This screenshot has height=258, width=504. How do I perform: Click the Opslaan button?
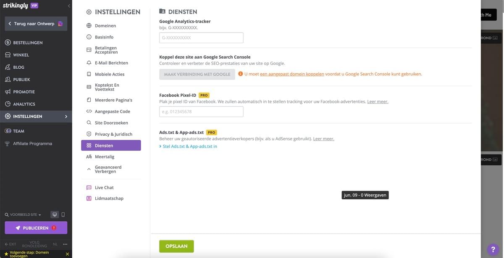176,246
